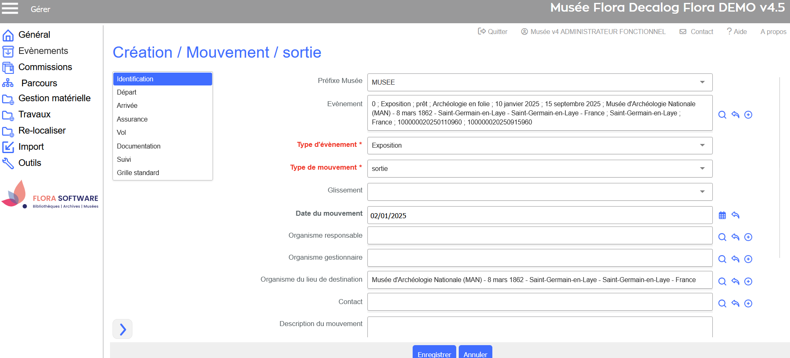This screenshot has width=790, height=358.
Task: Add a new Contact with plus icon
Action: pos(748,304)
